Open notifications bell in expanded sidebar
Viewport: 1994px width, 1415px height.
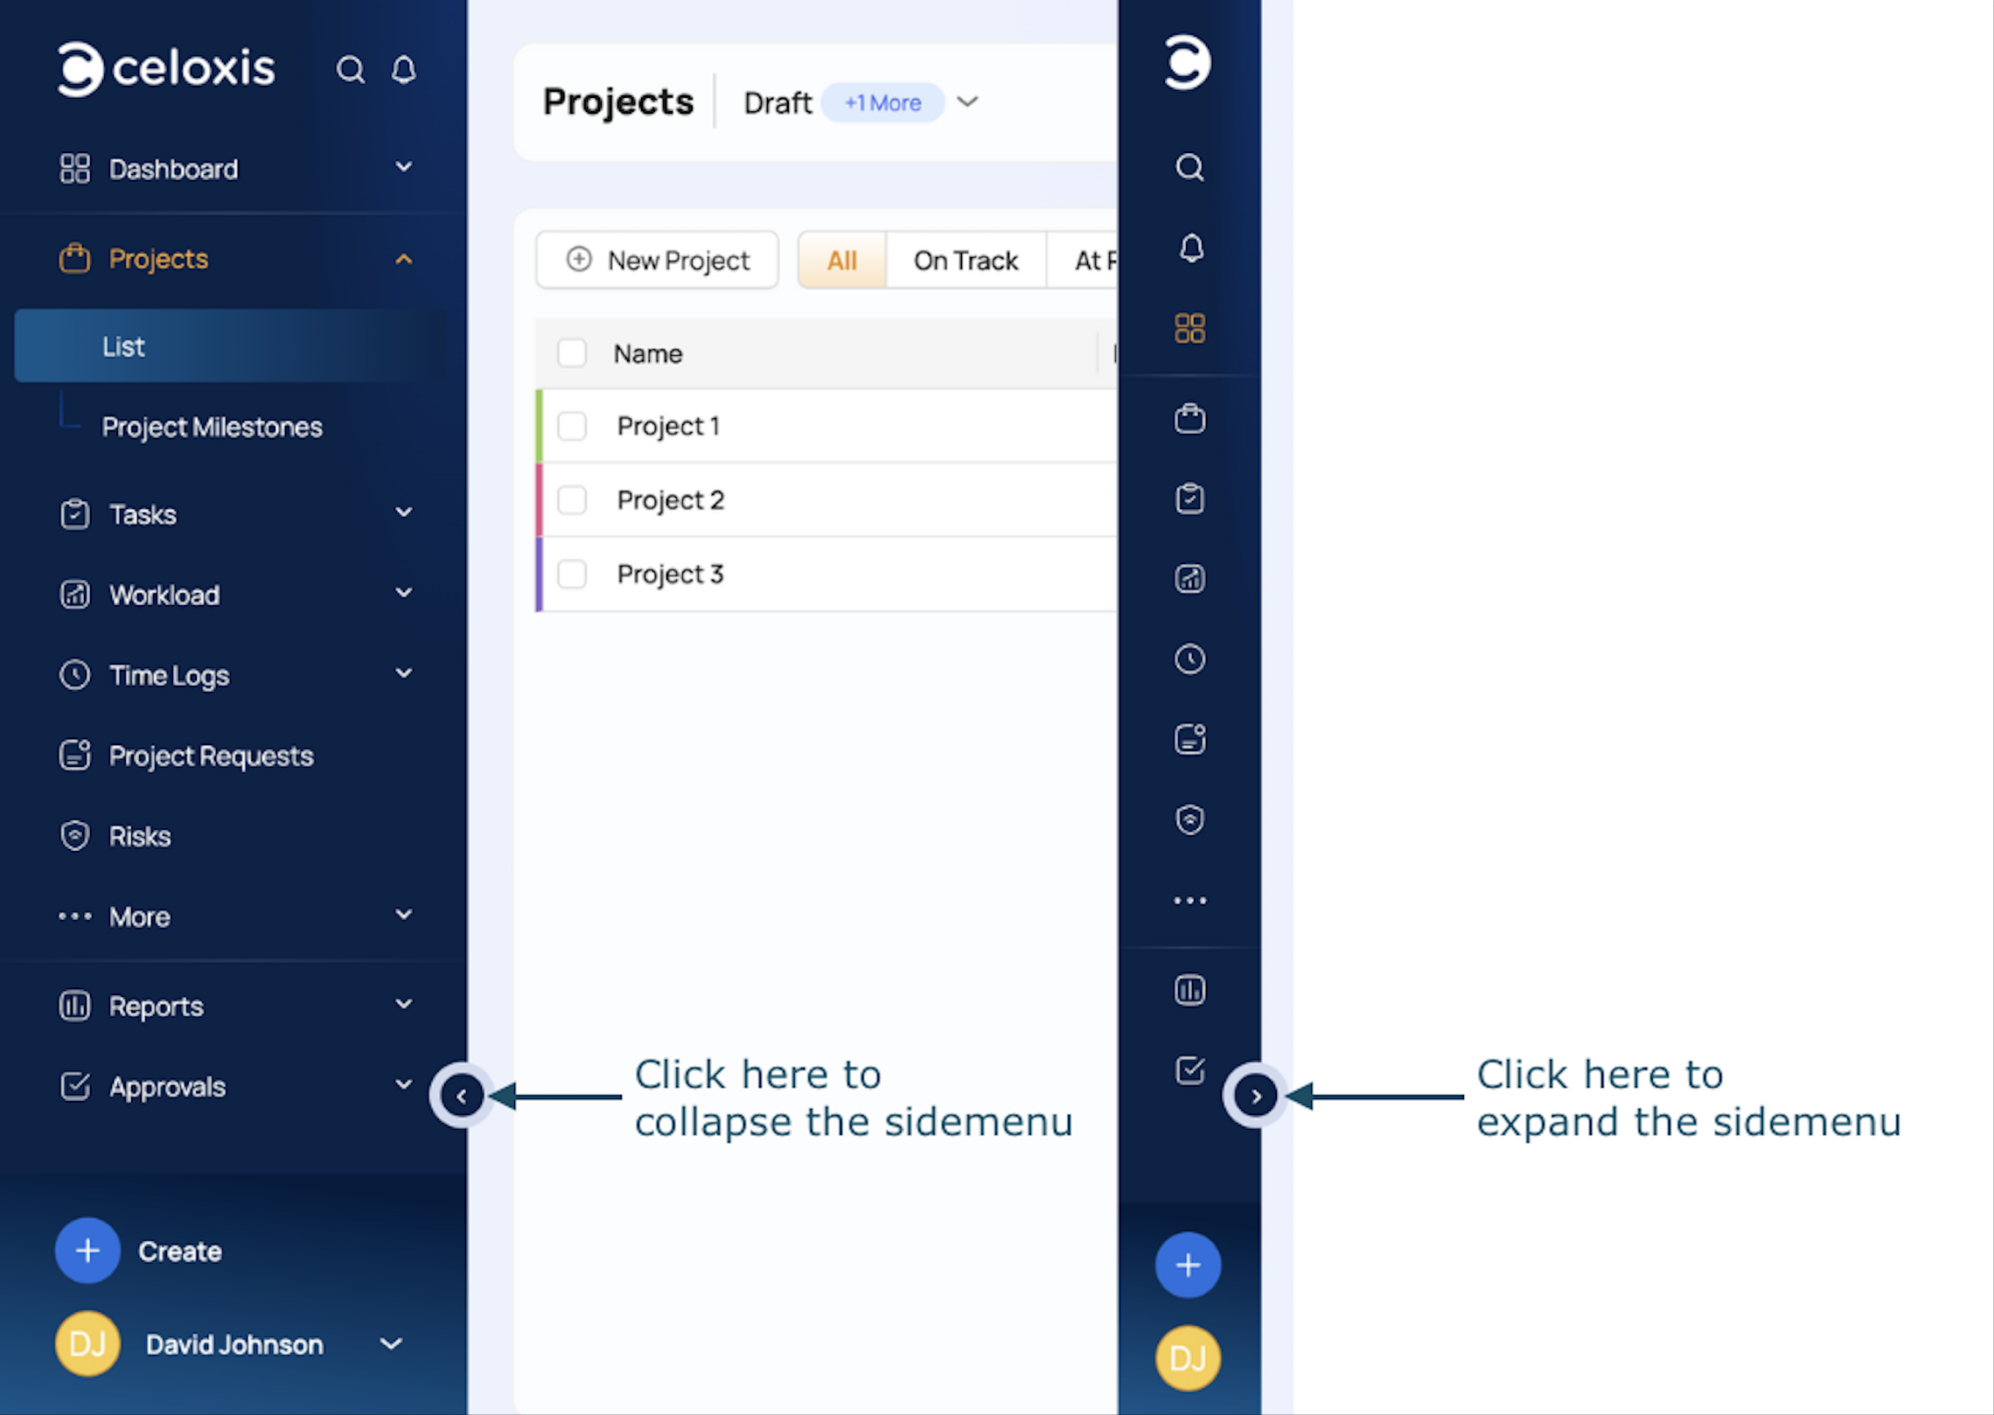(403, 69)
